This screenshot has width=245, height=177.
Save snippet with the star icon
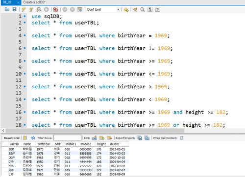(x=126, y=10)
